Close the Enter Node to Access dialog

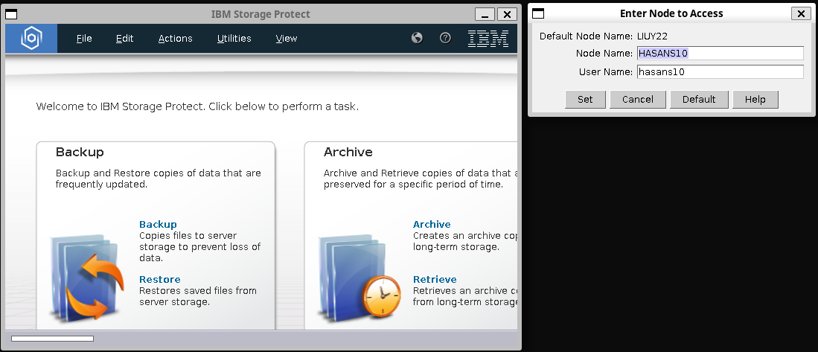[x=801, y=13]
